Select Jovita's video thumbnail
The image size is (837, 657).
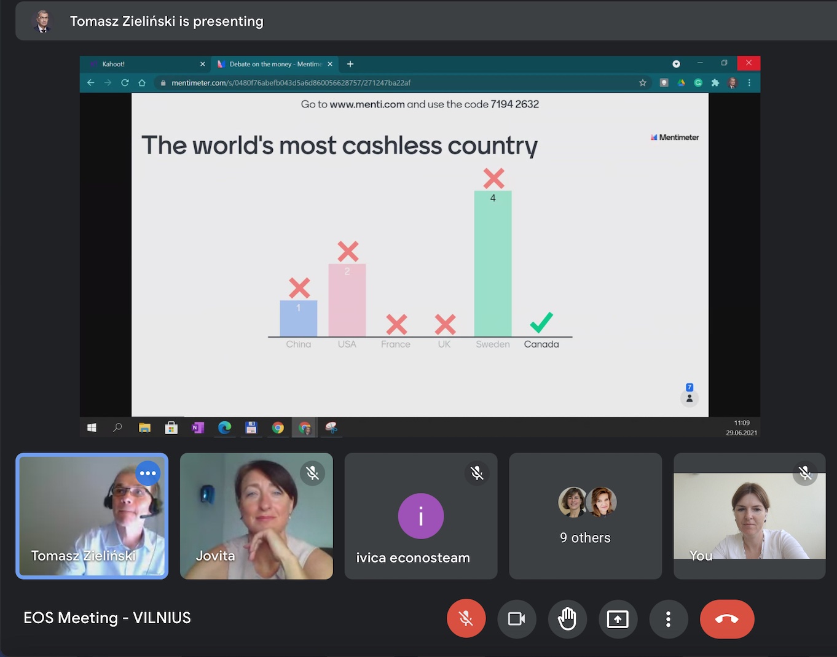[256, 516]
